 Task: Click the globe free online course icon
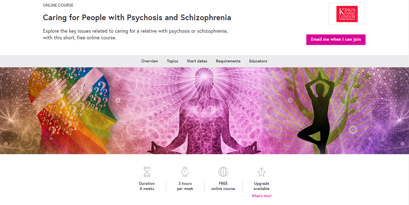click(223, 172)
